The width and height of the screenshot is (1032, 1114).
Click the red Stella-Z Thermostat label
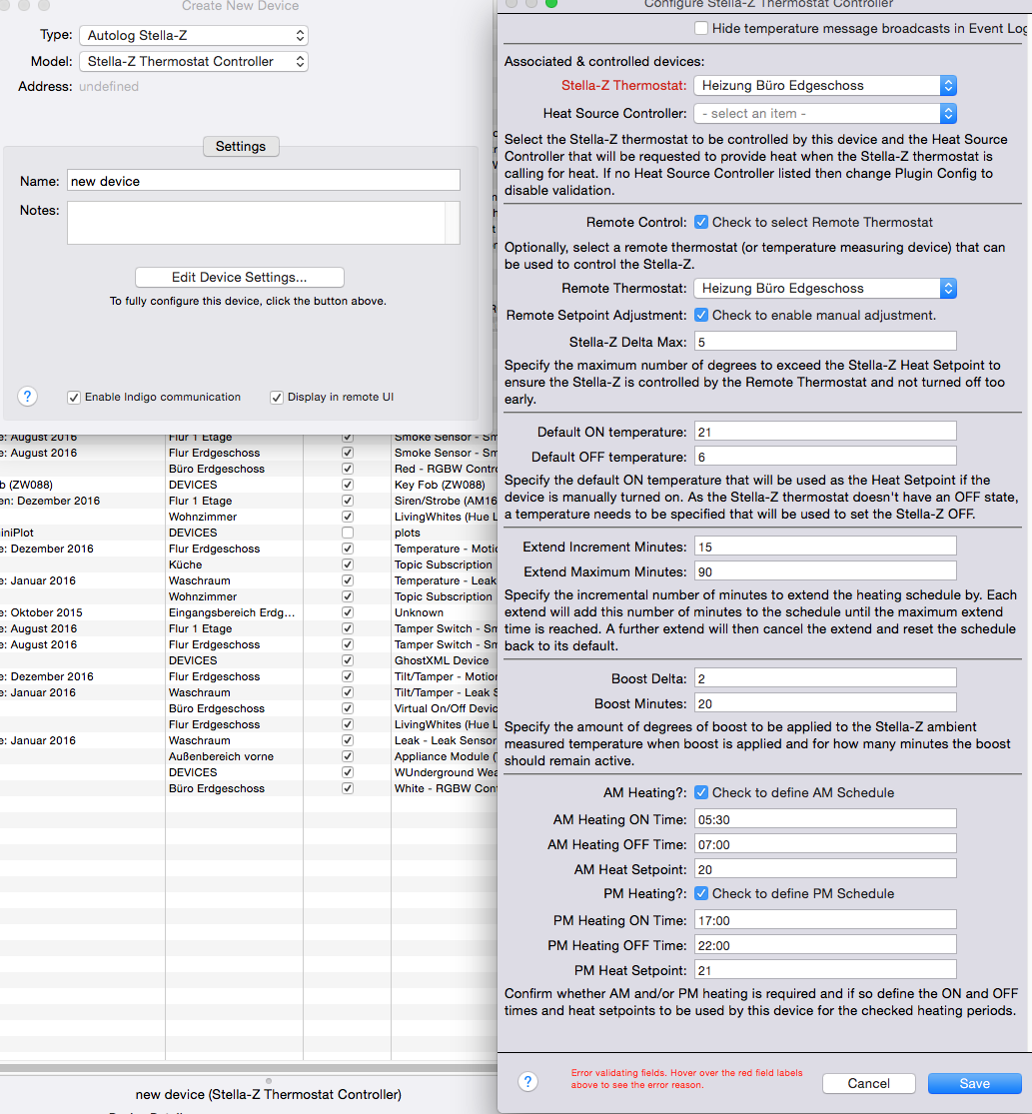[623, 85]
